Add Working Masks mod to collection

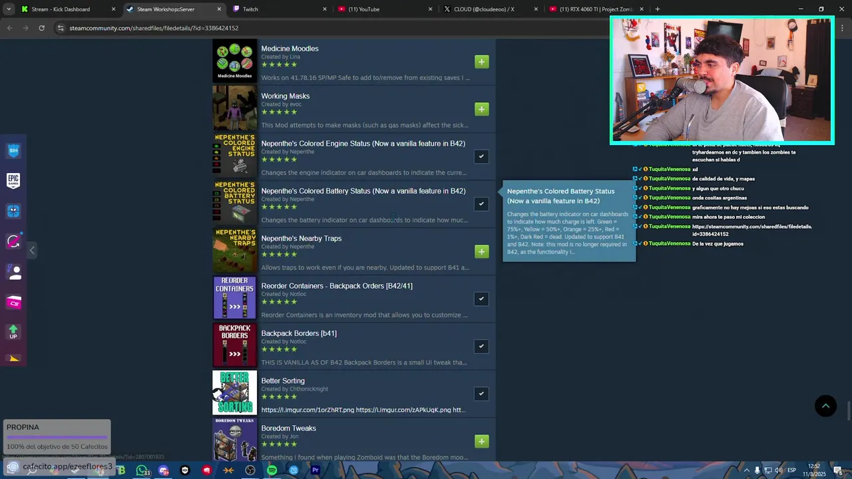coord(481,109)
